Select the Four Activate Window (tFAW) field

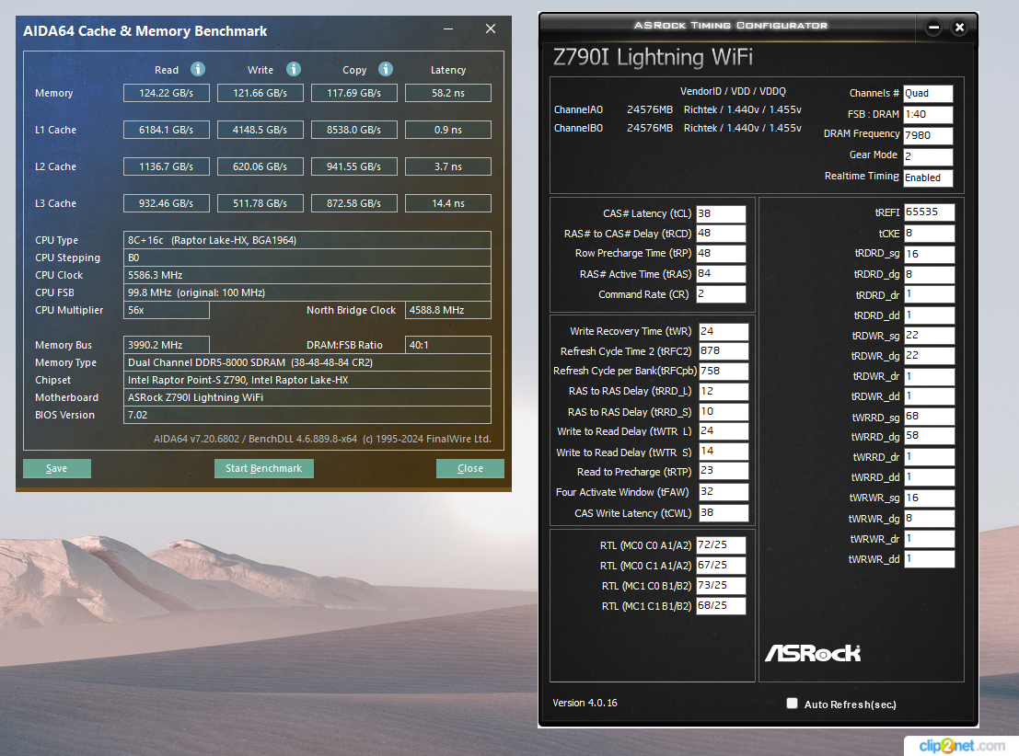coord(724,492)
